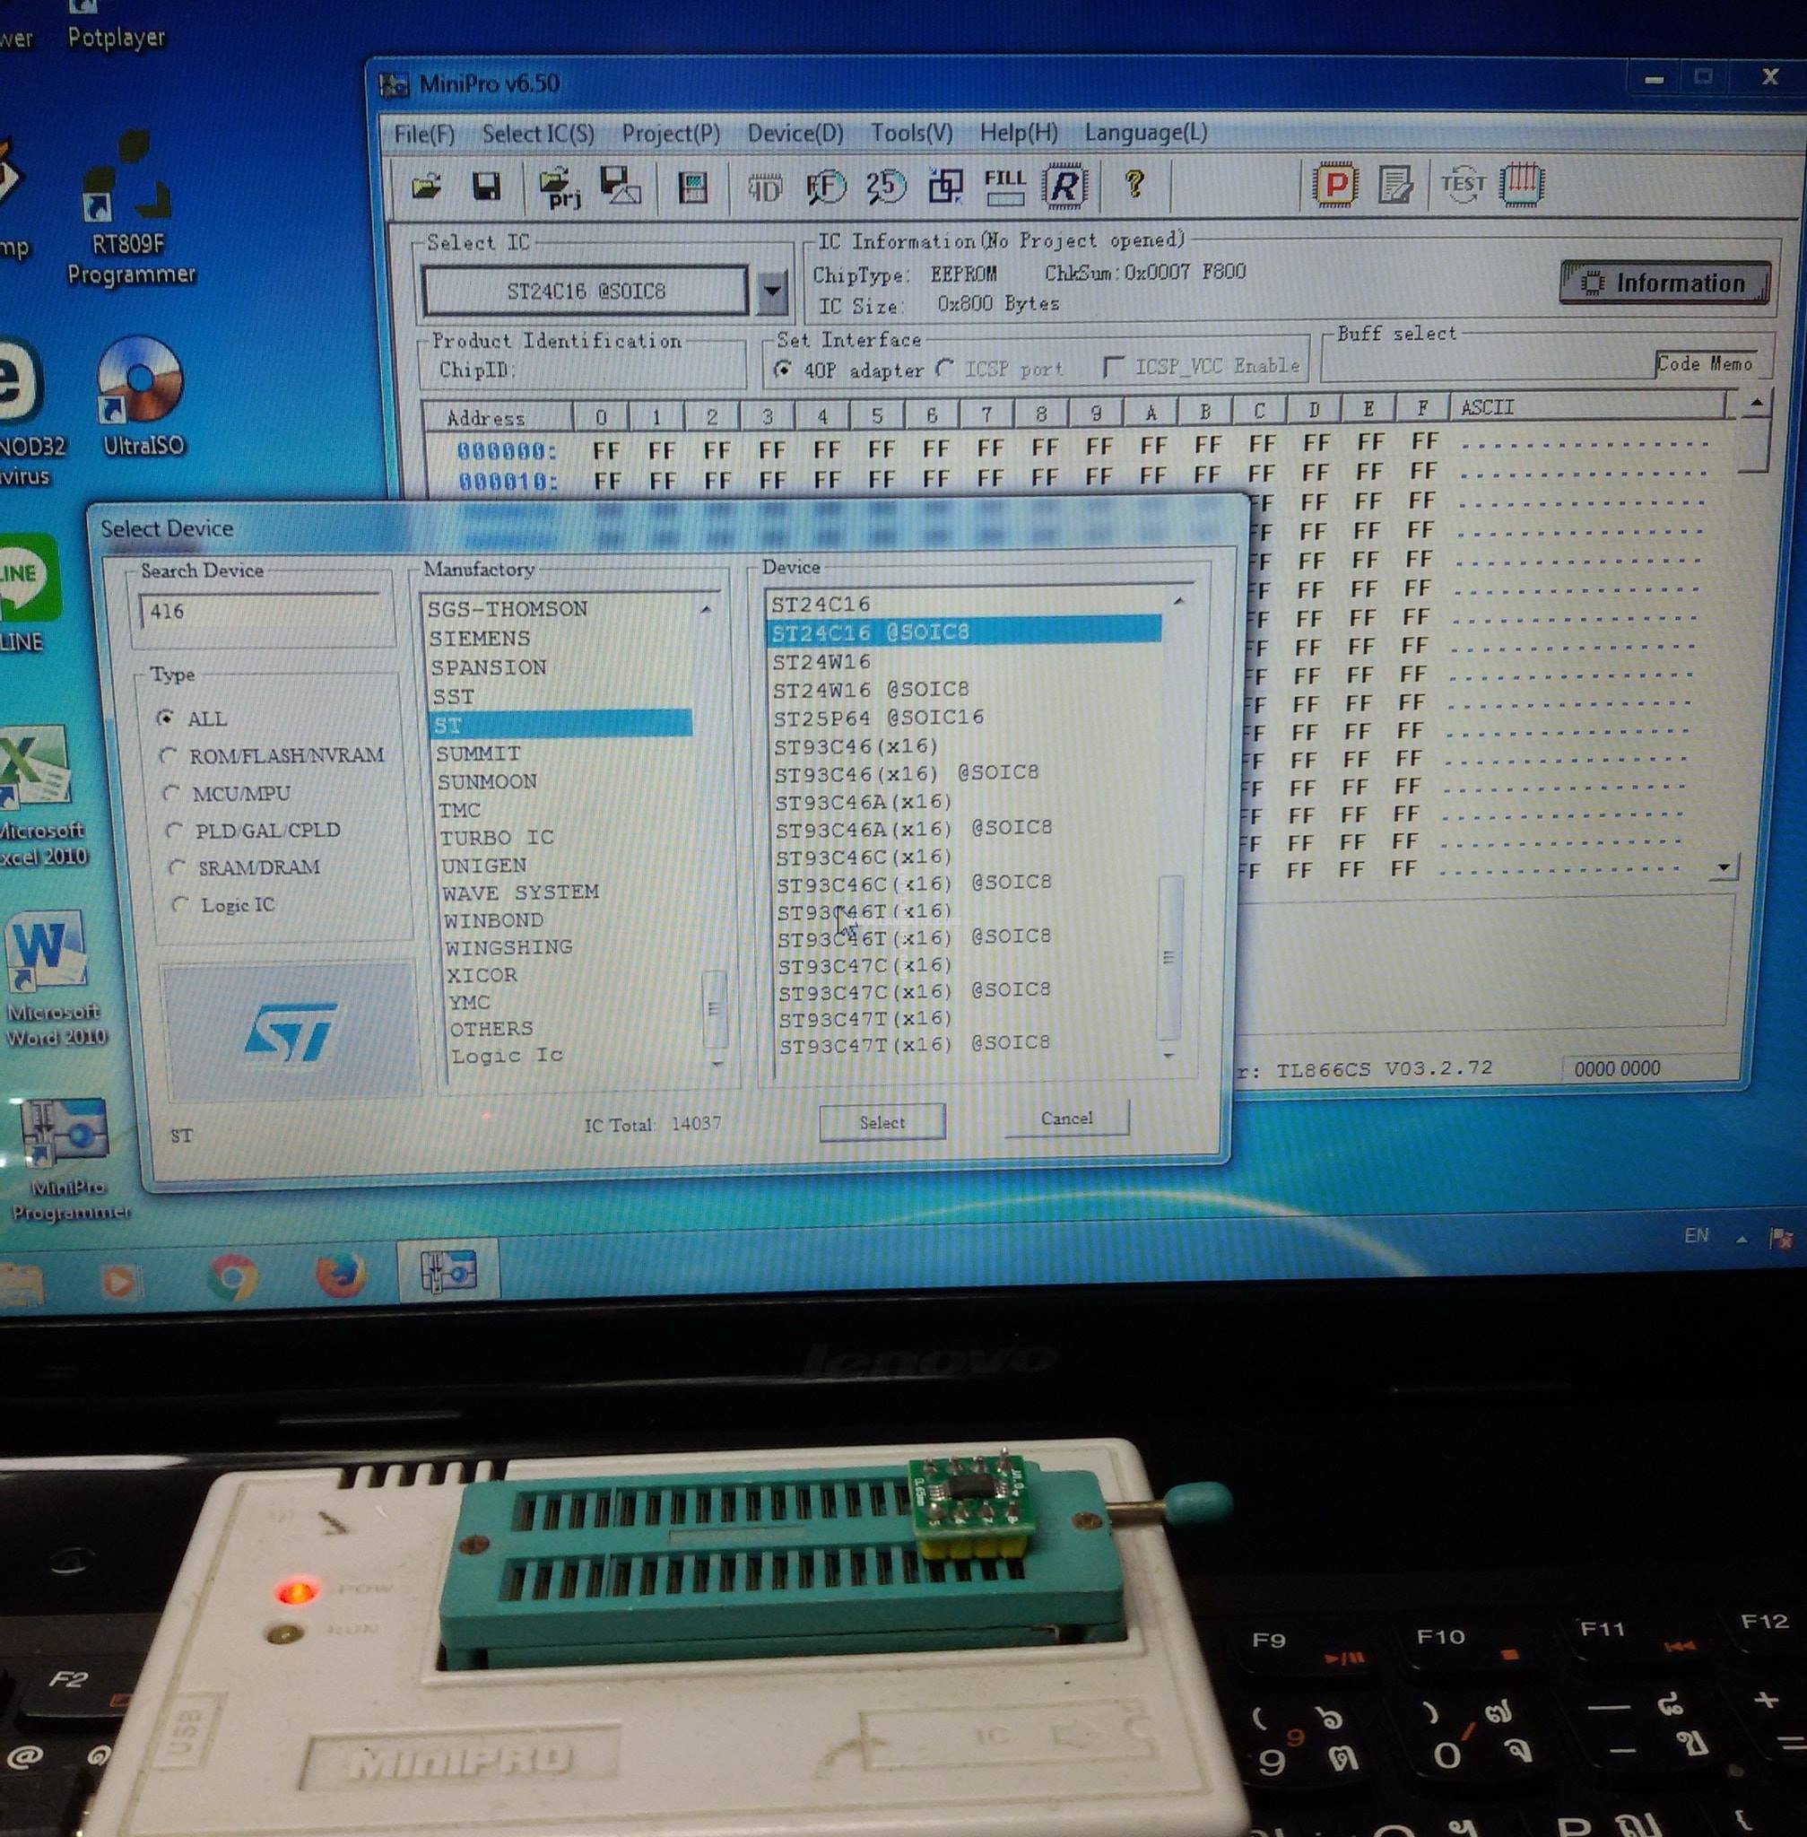Select the first ST24C16 device entry
Screen dimensions: 1807x1837
[820, 604]
